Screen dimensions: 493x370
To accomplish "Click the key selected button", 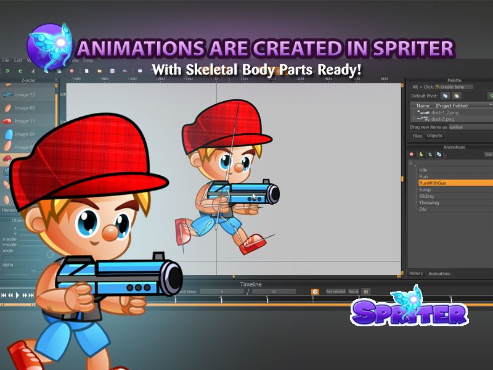I will coord(336,292).
